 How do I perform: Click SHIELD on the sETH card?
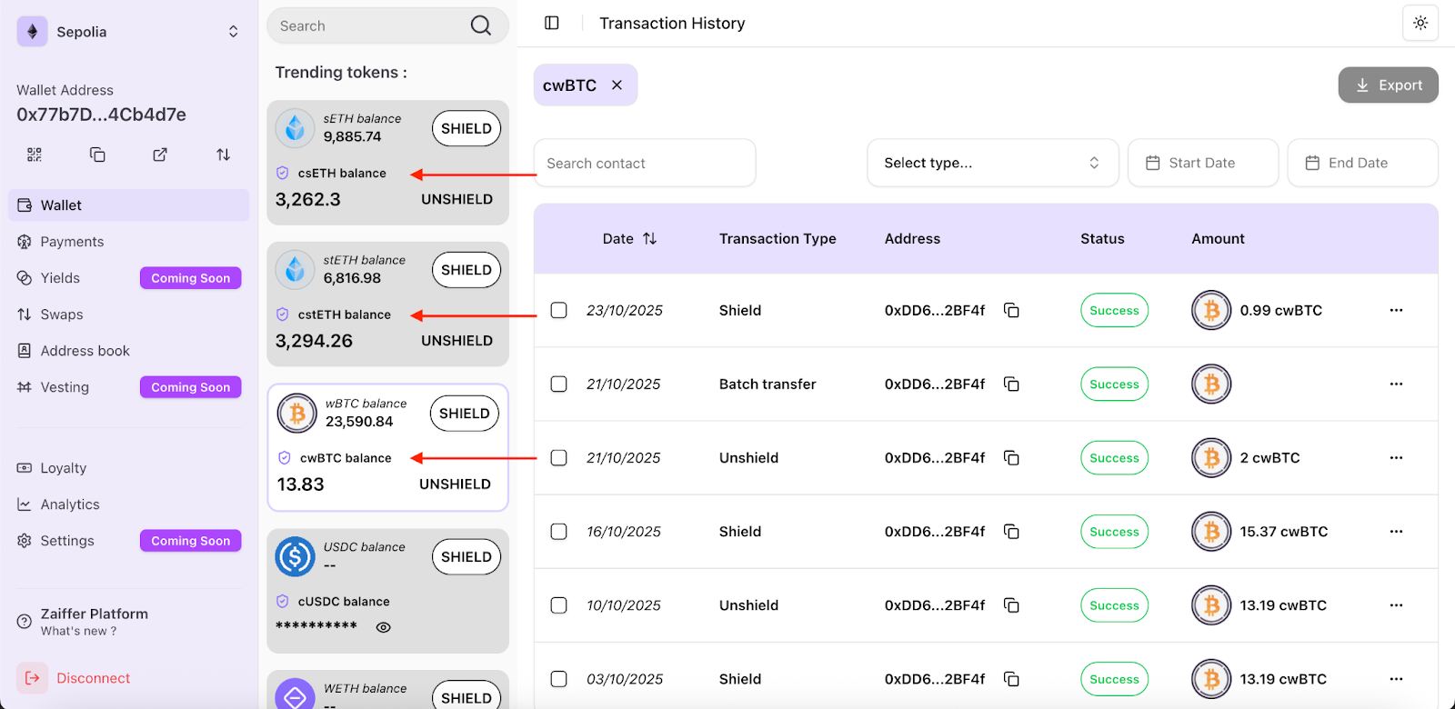pos(466,128)
